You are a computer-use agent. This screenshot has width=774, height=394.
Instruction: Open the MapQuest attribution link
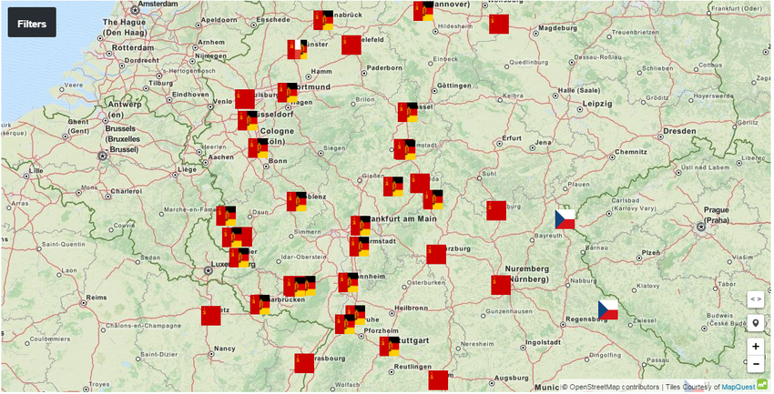(737, 387)
